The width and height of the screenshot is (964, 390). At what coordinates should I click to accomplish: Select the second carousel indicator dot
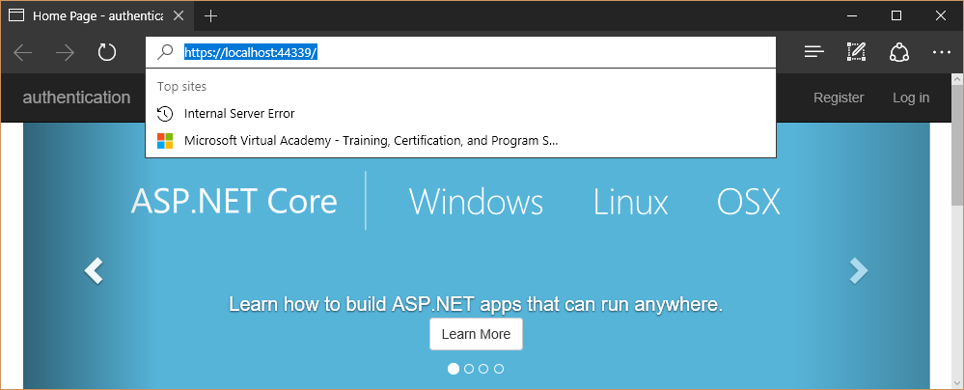tap(469, 369)
